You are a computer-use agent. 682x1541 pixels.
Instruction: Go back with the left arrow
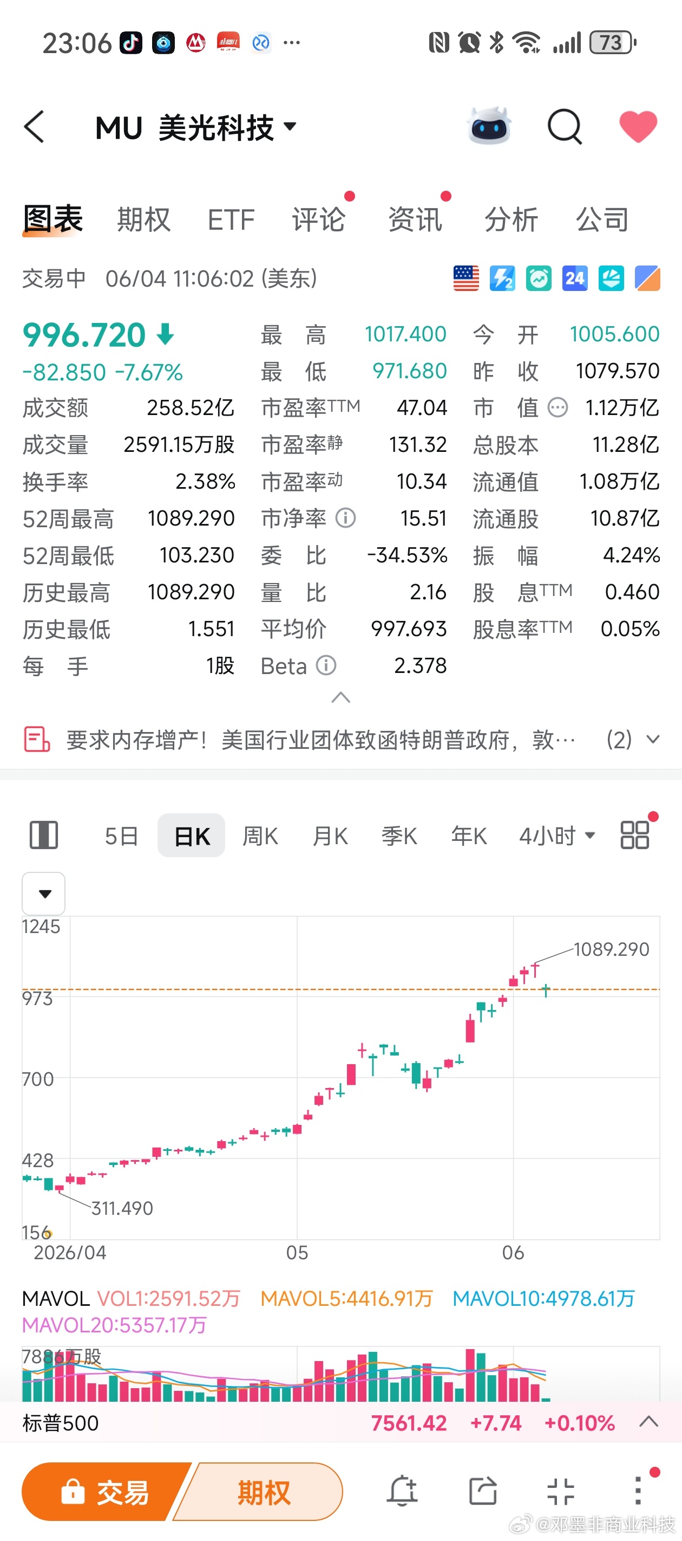click(34, 127)
